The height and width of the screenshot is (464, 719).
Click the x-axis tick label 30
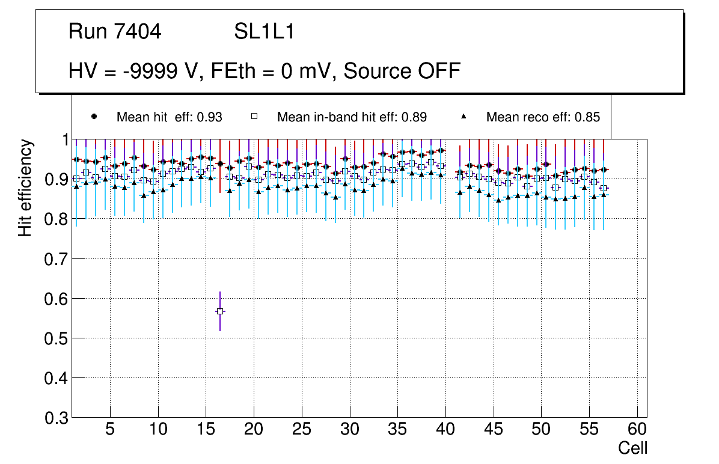[x=349, y=430]
